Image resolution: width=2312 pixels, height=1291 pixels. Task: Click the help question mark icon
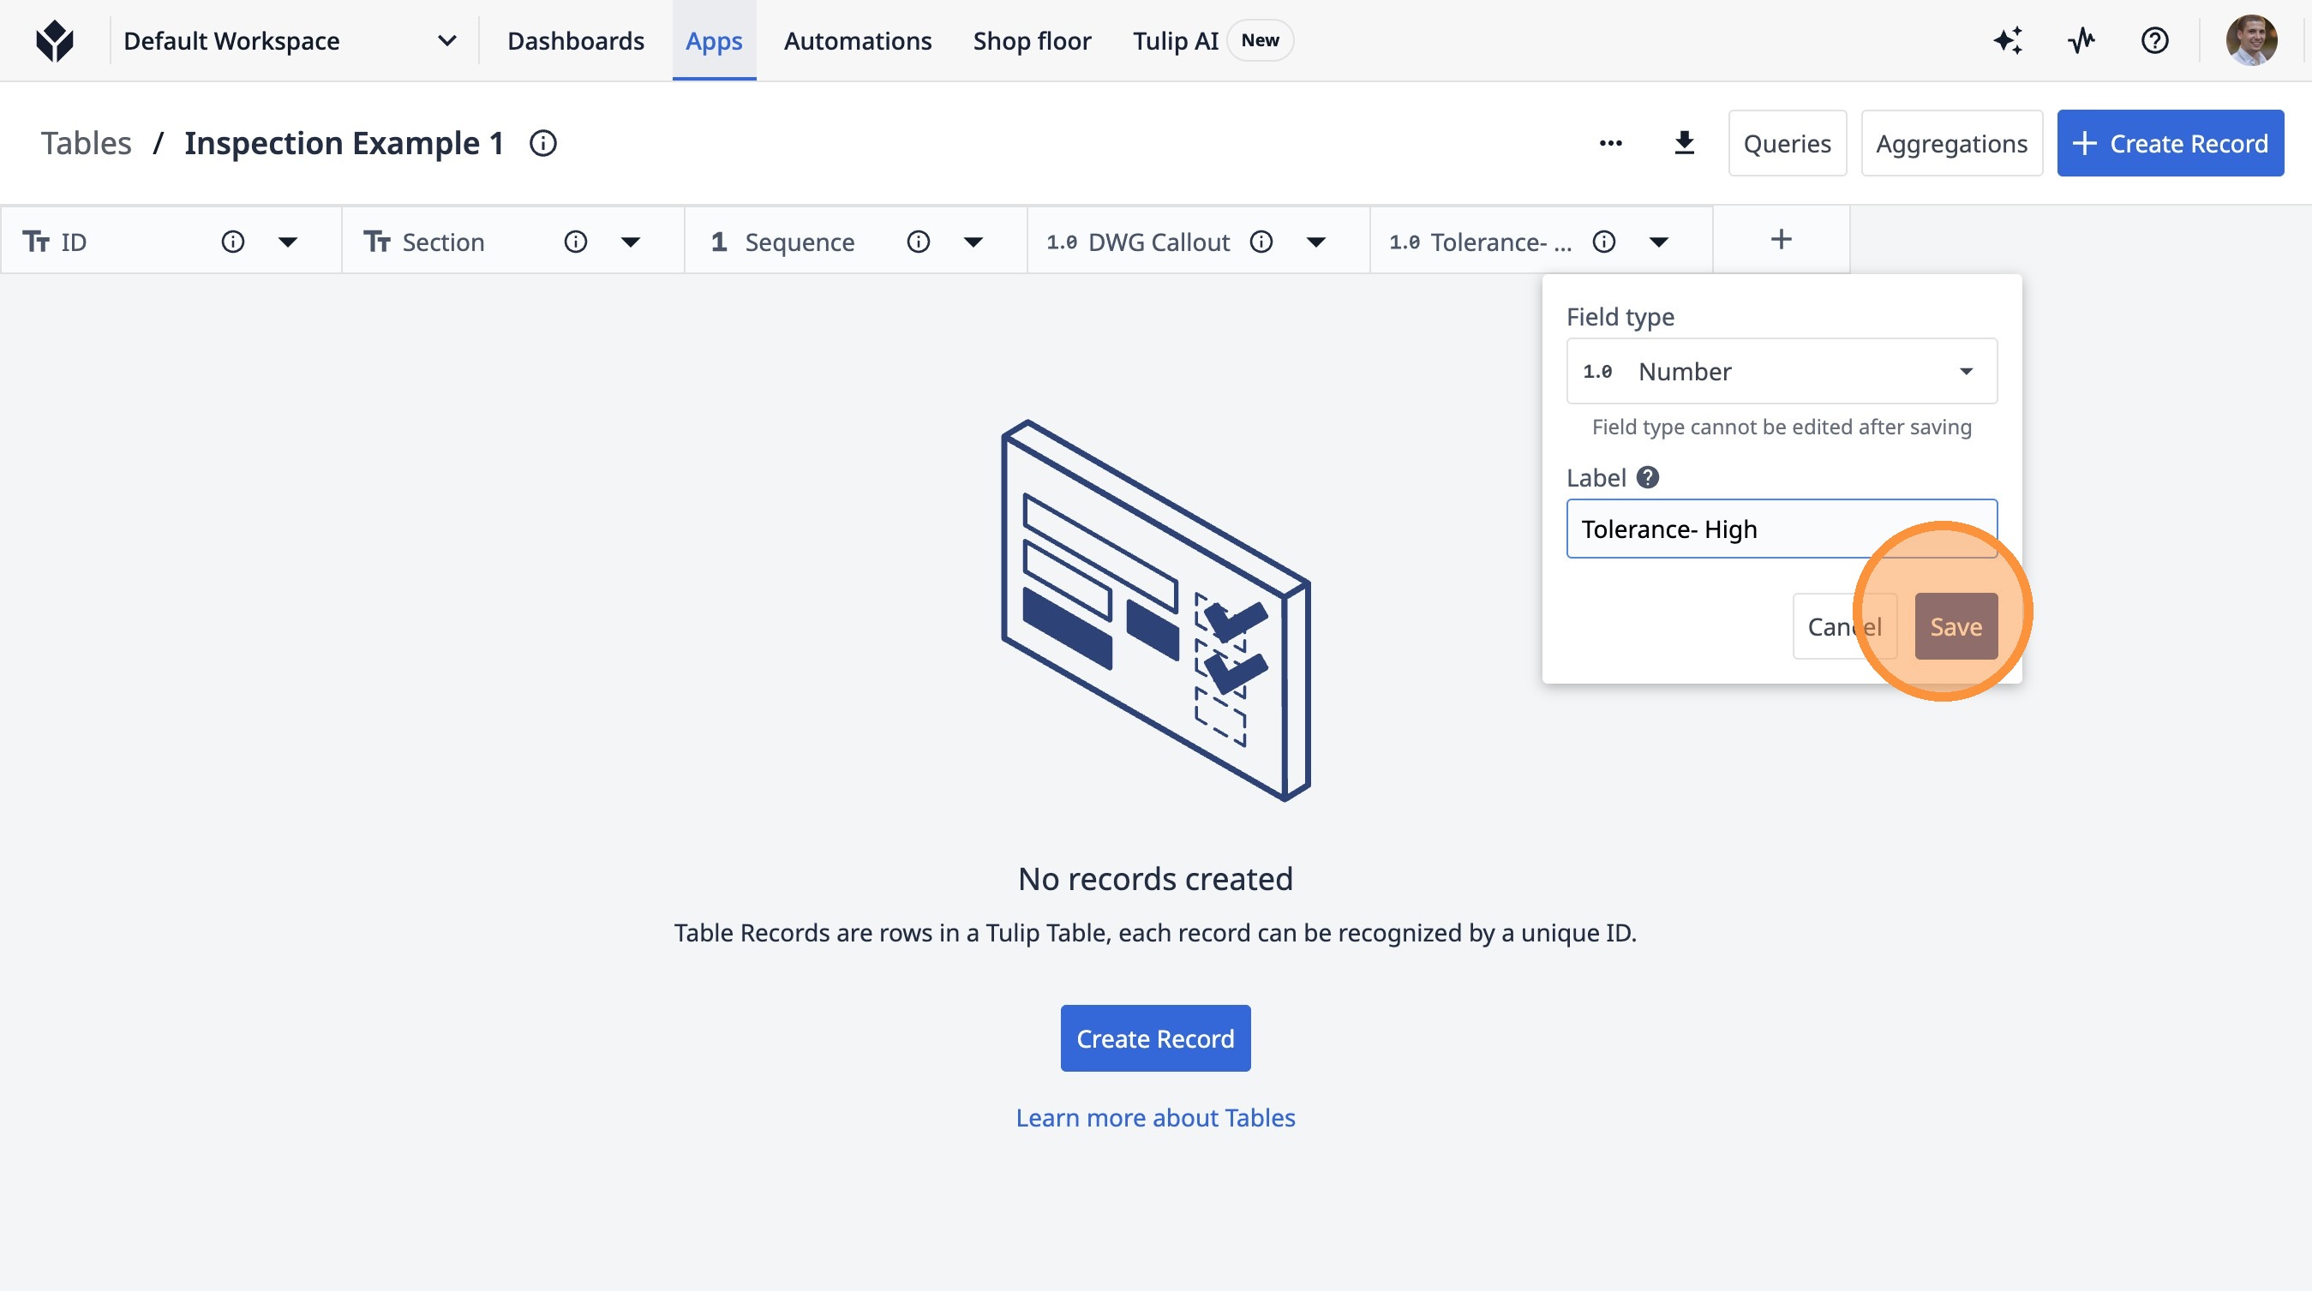coord(2154,40)
